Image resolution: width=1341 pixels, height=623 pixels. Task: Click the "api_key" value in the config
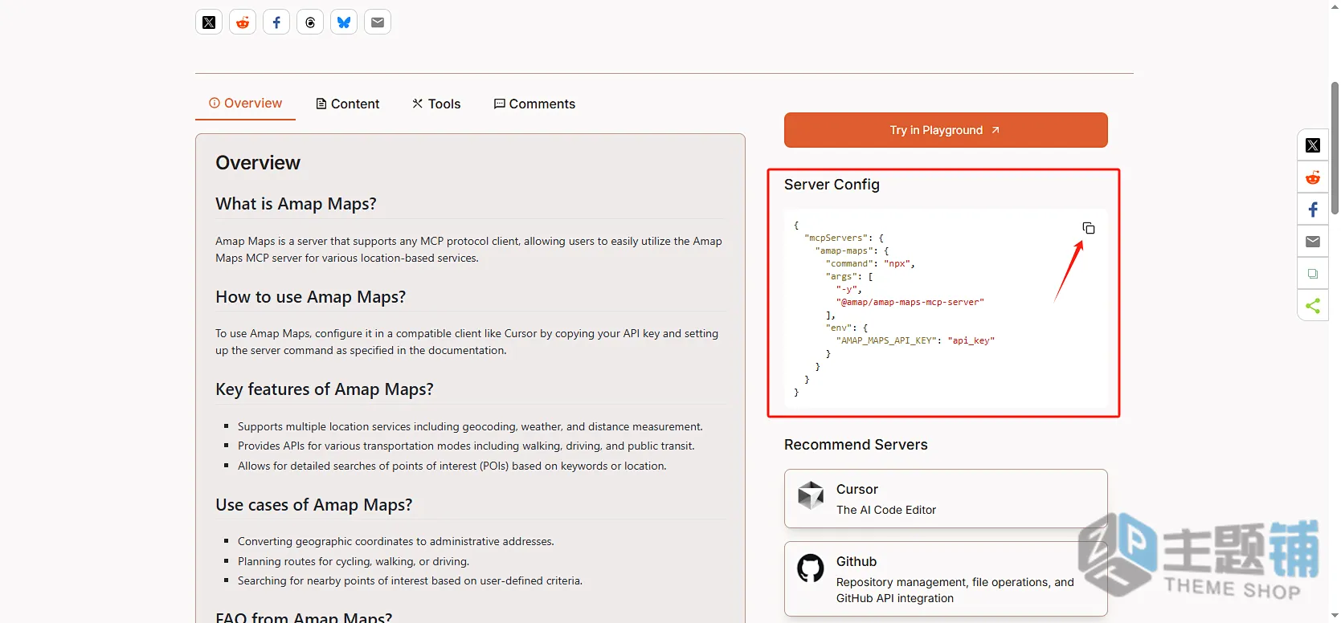(971, 340)
